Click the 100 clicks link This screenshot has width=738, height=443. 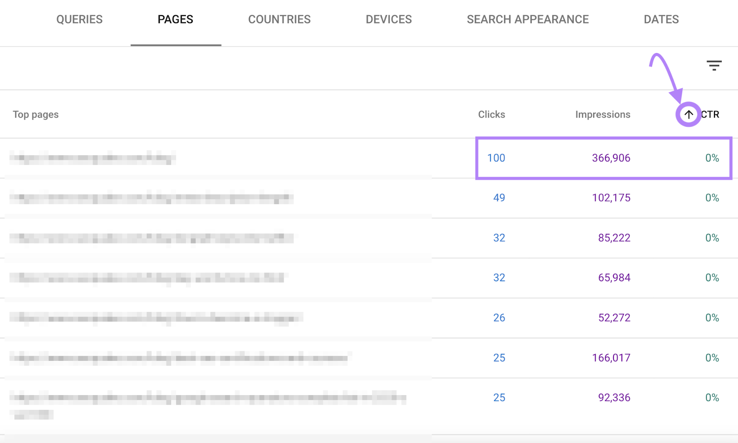(x=496, y=158)
